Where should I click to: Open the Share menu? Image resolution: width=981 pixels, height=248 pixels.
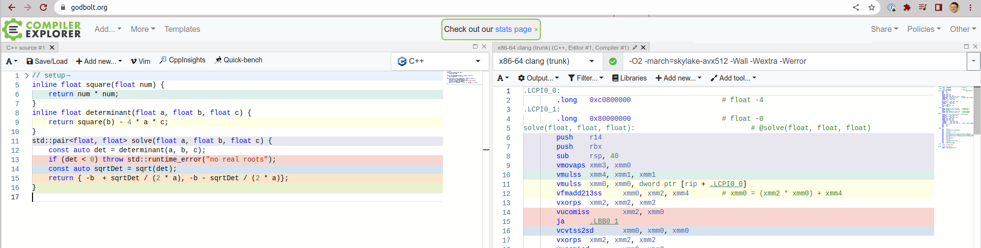(884, 29)
